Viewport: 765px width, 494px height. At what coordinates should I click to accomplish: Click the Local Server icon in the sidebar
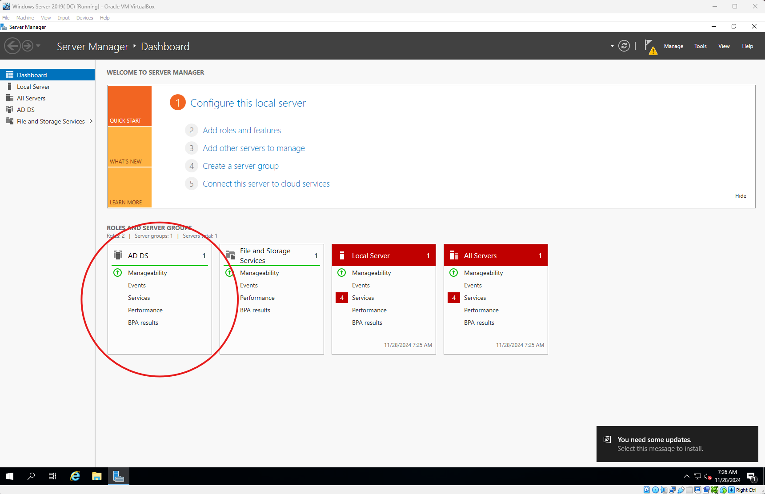[x=10, y=86]
